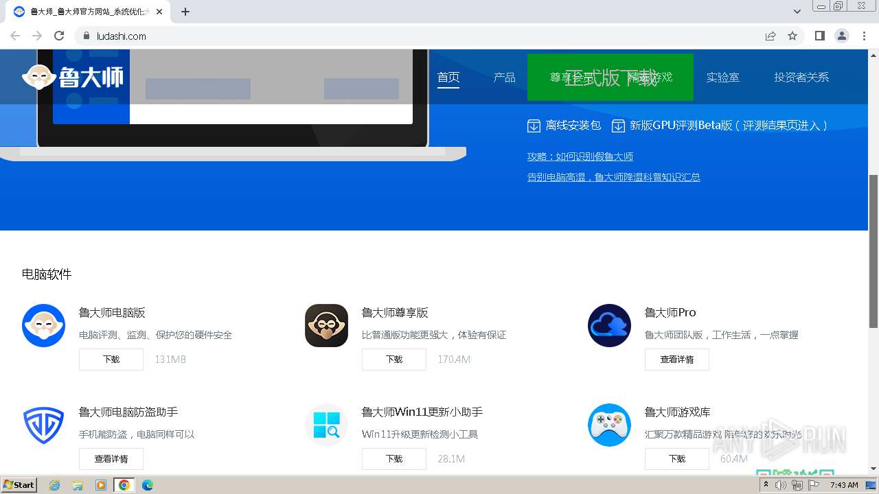879x494 pixels.
Task: Open the tab search dropdown arrow
Action: pos(797,12)
